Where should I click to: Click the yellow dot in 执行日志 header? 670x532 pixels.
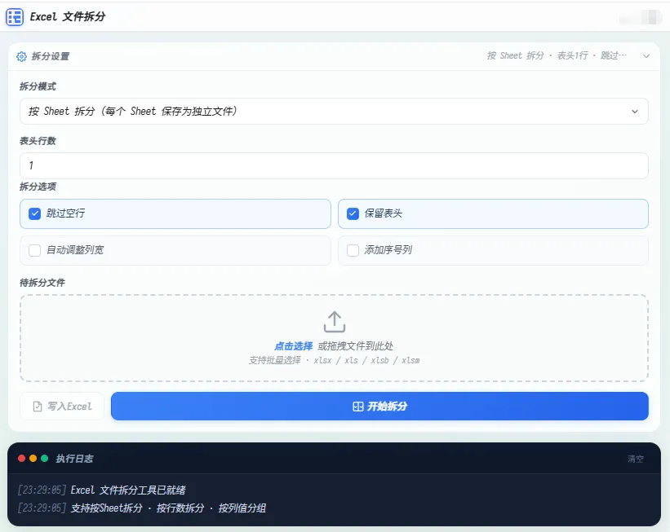click(33, 458)
